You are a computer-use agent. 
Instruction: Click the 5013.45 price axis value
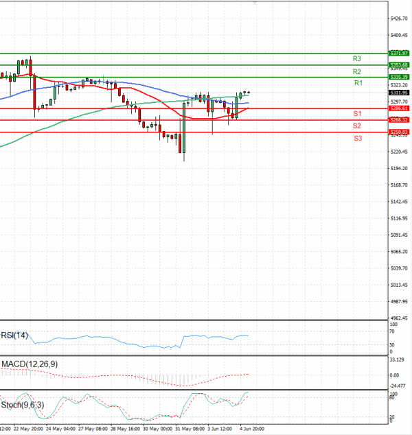click(x=399, y=285)
